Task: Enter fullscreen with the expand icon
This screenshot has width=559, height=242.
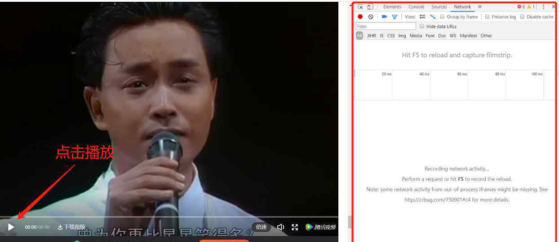Action: point(295,227)
